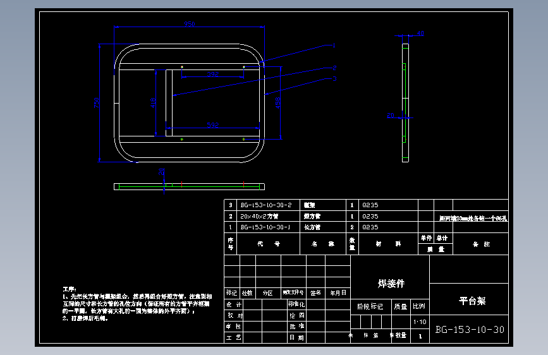The width and height of the screenshot is (548, 355).
Task: Click the 分区 revision header cell
Action: (268, 293)
